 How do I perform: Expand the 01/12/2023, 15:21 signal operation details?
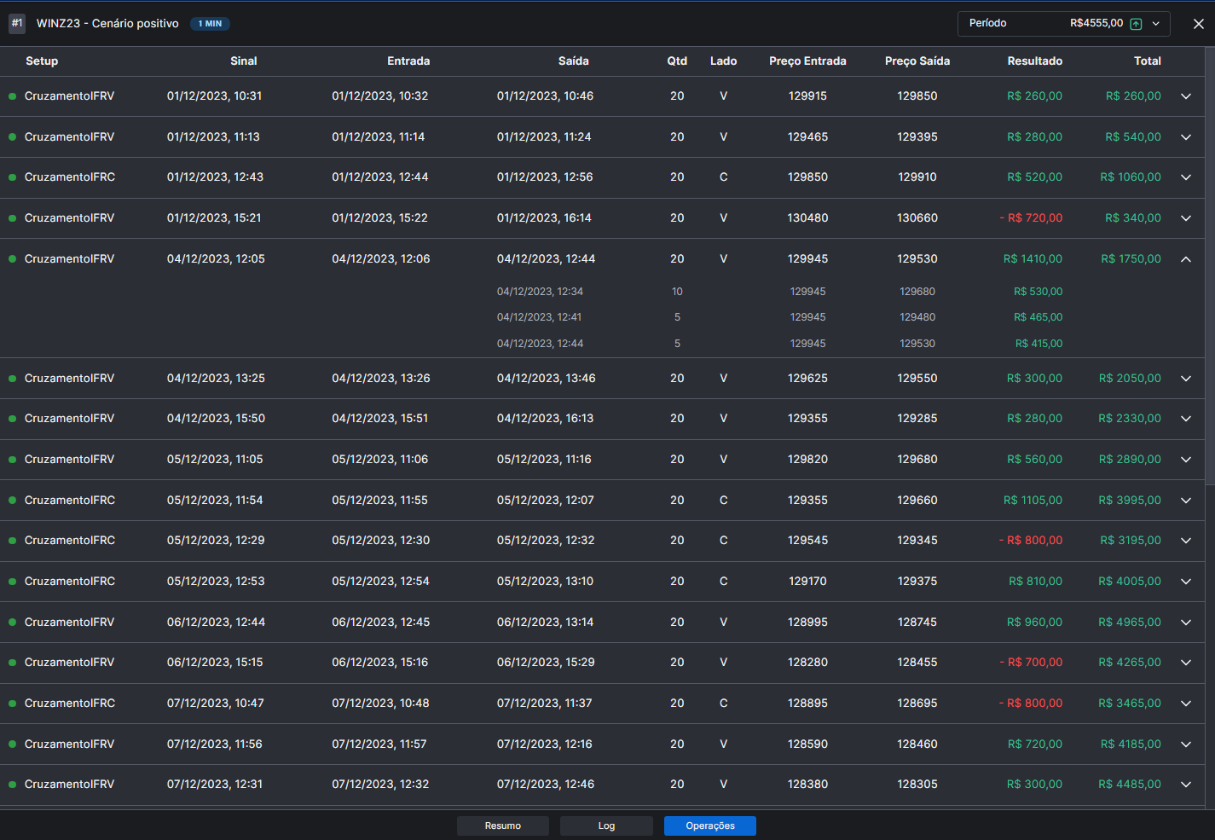(x=1185, y=218)
